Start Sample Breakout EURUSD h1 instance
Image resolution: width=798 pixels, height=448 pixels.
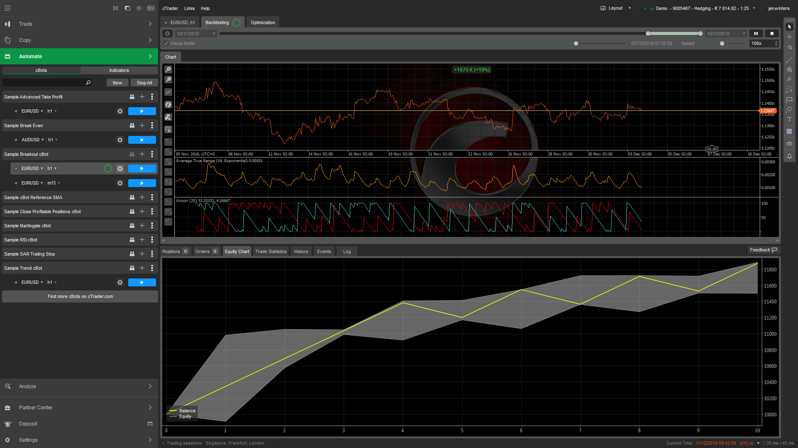coord(142,169)
